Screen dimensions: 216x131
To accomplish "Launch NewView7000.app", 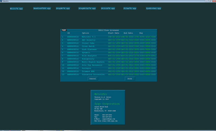I will coord(42,9).
